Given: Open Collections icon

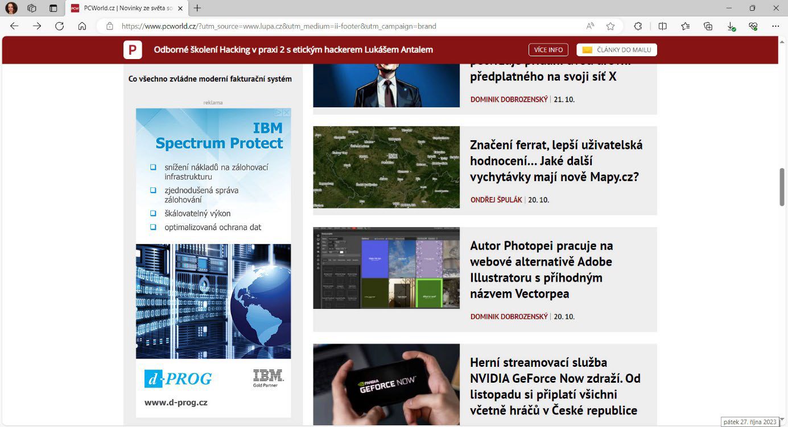Looking at the screenshot, I should (708, 26).
